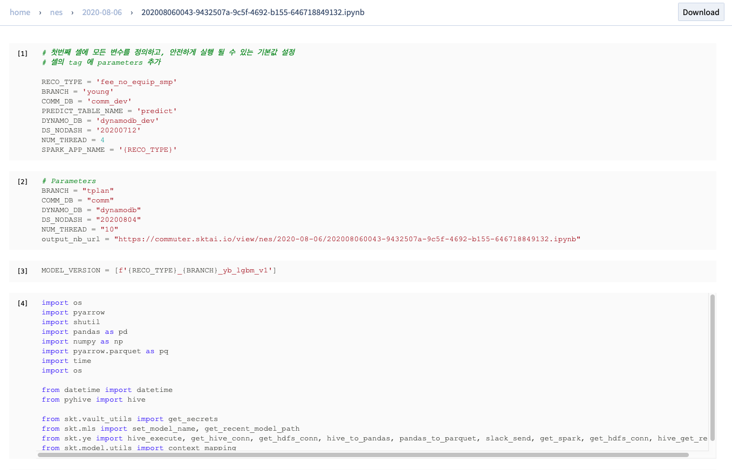The width and height of the screenshot is (732, 470).
Task: Click the output_nb_url commuter URL string
Action: pyautogui.click(x=347, y=239)
